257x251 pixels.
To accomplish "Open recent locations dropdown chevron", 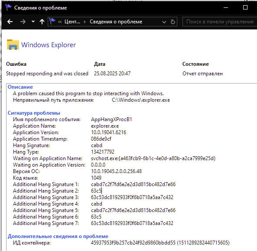I will 33,22.
